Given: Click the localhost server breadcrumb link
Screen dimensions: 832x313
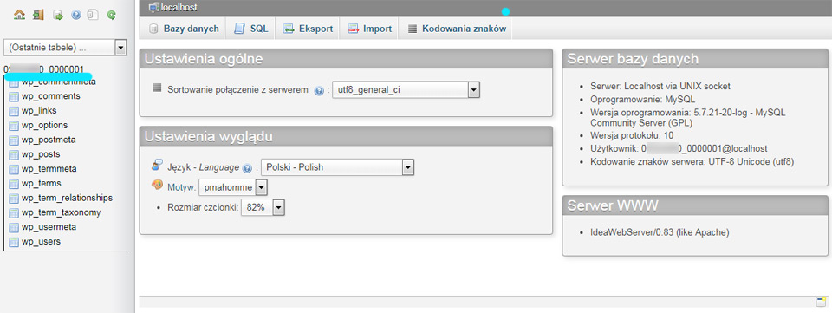Looking at the screenshot, I should [x=179, y=8].
